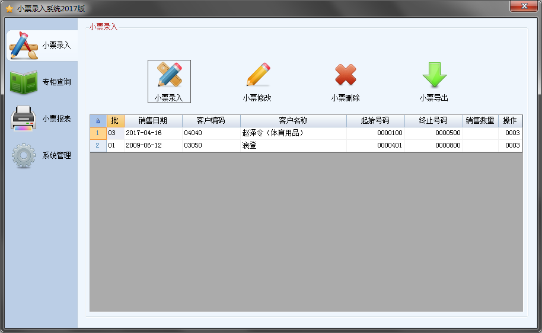
Task: Click start number 0000100
Action: [x=375, y=133]
